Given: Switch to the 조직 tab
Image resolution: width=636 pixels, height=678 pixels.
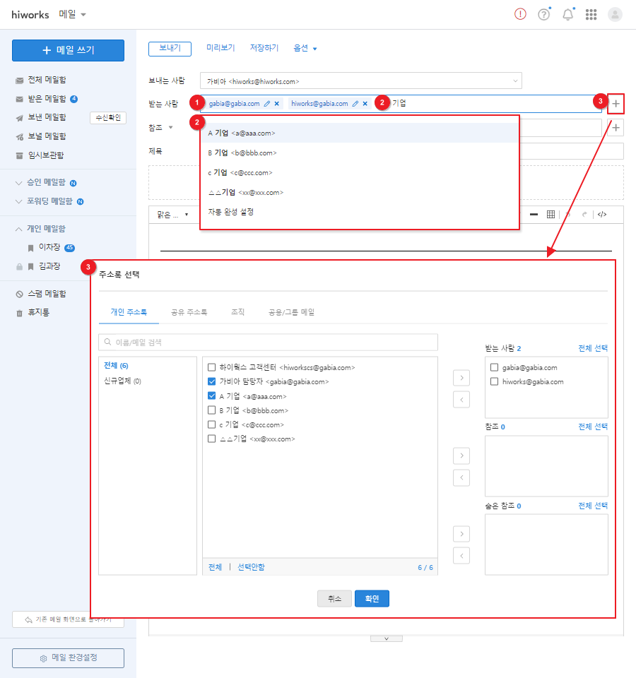Looking at the screenshot, I should pos(237,312).
